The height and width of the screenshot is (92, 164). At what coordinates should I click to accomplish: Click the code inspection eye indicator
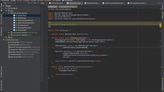pyautogui.click(x=160, y=9)
